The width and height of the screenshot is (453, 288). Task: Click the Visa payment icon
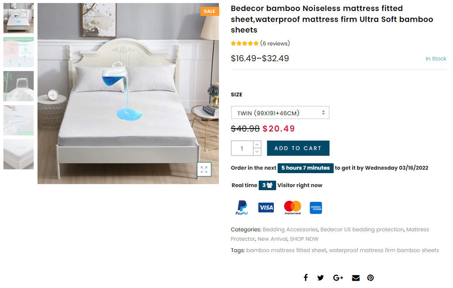266,208
